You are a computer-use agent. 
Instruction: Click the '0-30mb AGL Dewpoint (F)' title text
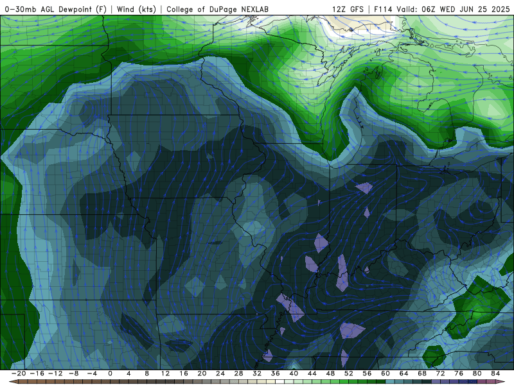tap(56, 9)
